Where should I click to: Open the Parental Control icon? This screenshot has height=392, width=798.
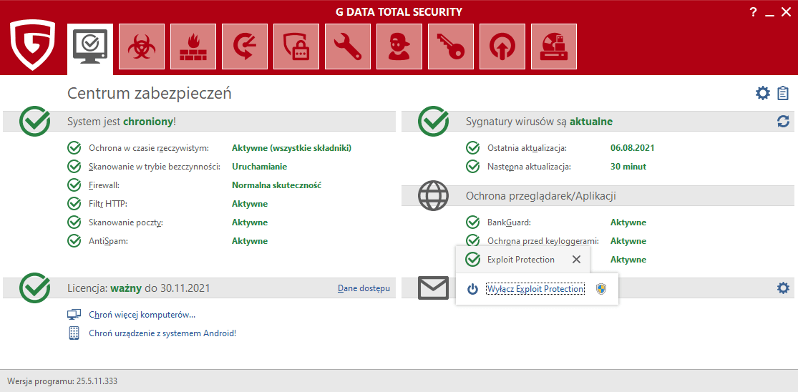tap(399, 46)
